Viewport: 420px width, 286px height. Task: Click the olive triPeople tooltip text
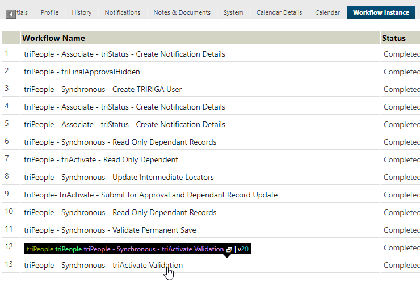click(40, 249)
